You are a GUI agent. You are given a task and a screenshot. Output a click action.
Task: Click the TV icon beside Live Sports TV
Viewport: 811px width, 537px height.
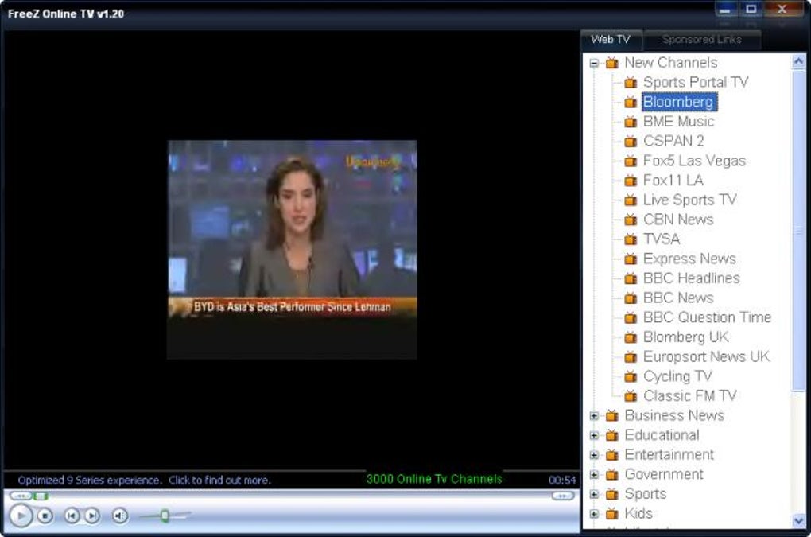[631, 200]
